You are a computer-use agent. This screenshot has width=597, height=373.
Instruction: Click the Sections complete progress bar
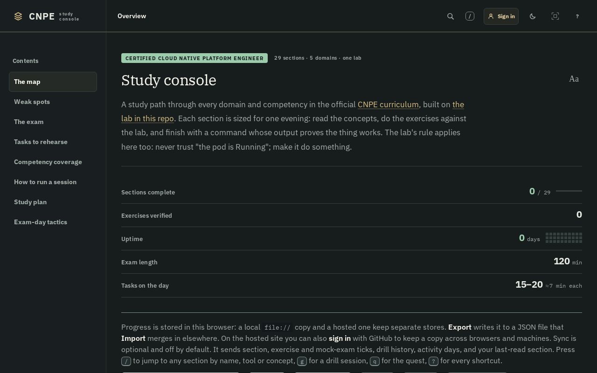(569, 191)
